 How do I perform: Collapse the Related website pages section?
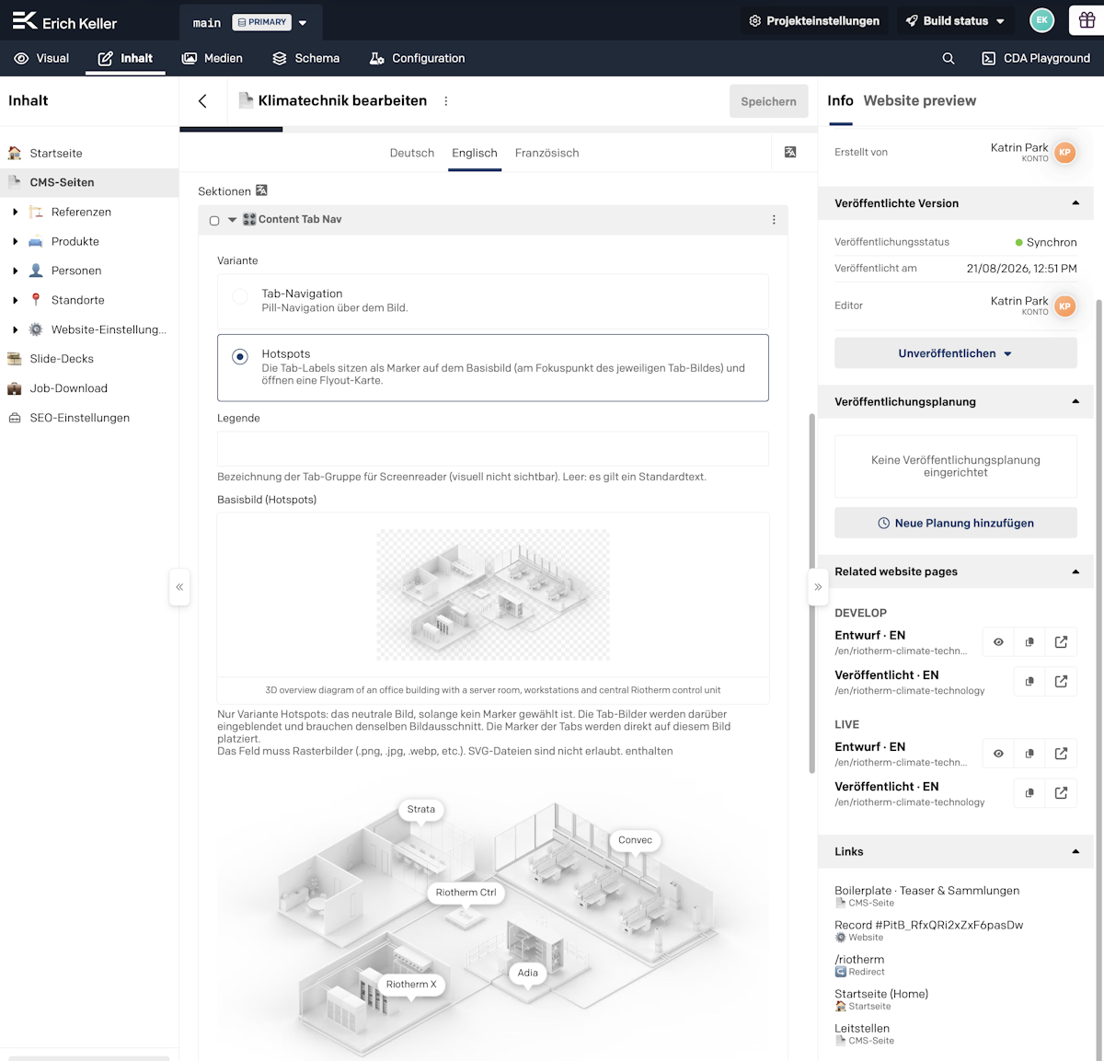coord(1075,571)
